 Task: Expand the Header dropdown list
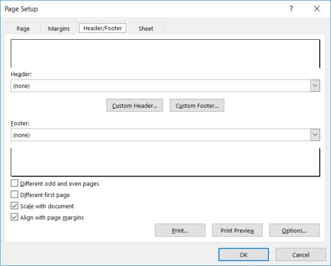point(315,86)
